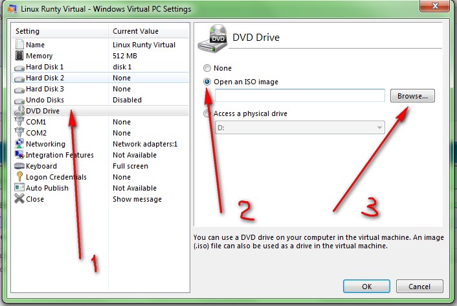This screenshot has height=306, width=457.
Task: Click the Hard Disk 3 drive icon
Action: click(x=19, y=90)
